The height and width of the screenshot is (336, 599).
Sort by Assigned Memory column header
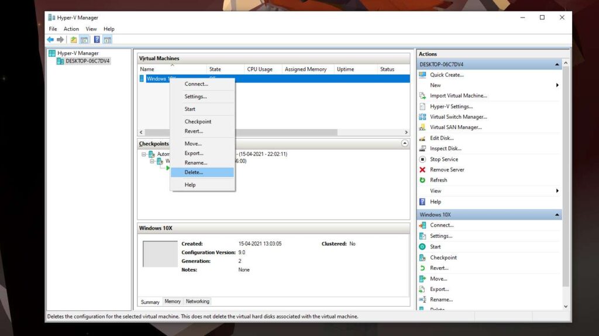(x=308, y=69)
